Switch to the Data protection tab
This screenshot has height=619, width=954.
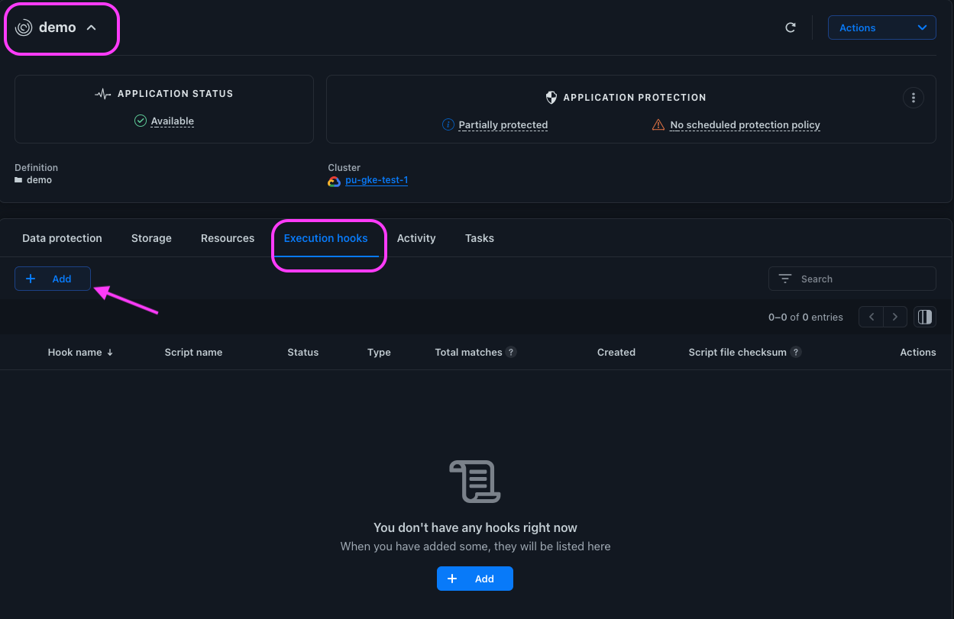point(61,238)
